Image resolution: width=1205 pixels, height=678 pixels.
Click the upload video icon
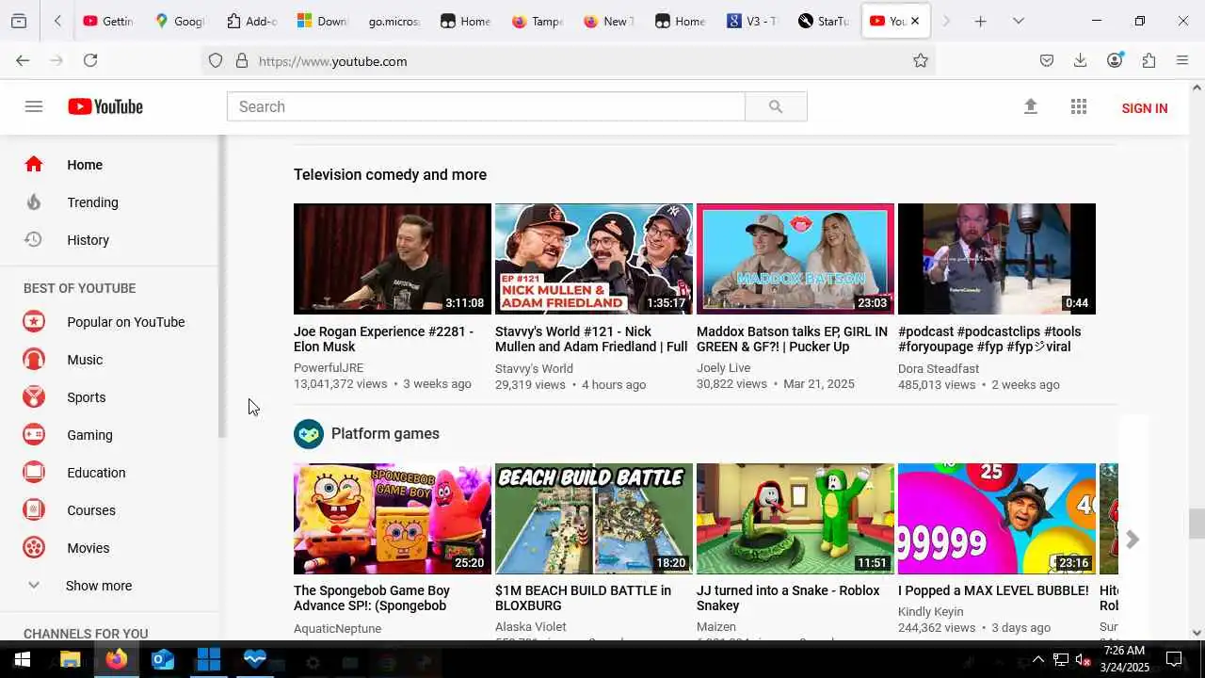1031,106
